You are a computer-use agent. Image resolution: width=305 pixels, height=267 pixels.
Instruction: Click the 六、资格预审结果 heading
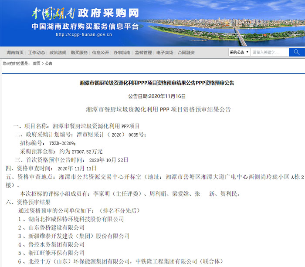click(28, 202)
